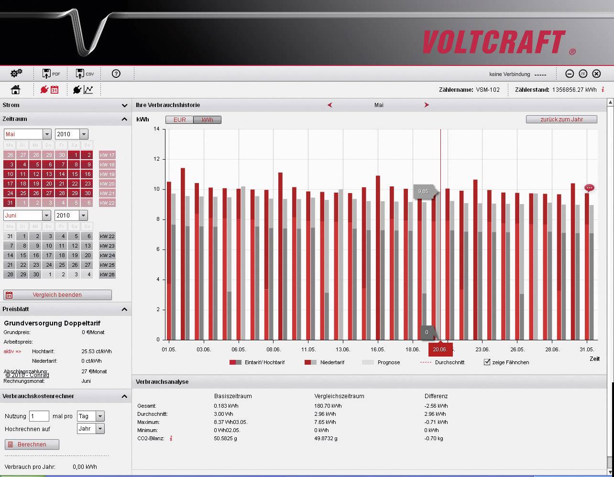
Task: Select June 30 in the lower calendar
Action: point(36,274)
